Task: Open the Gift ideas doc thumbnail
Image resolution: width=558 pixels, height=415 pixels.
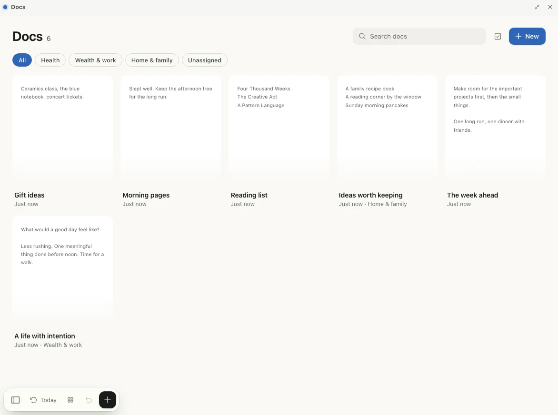Action: 63,129
